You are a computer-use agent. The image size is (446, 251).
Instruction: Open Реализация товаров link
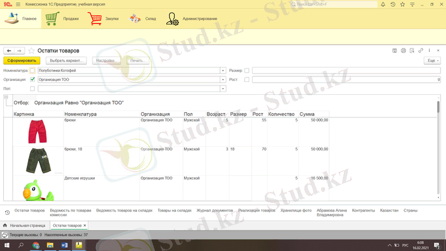click(x=256, y=210)
